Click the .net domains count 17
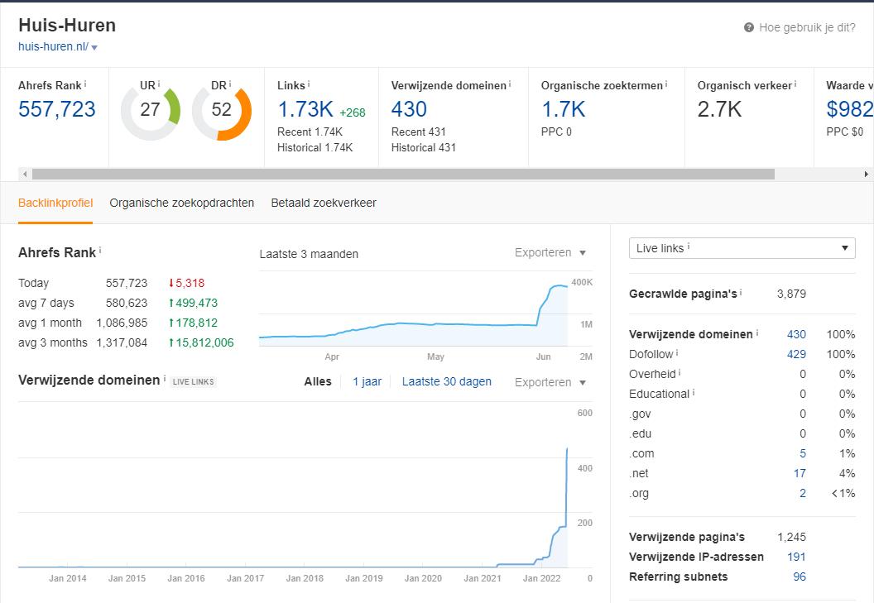The image size is (874, 603). click(x=800, y=474)
